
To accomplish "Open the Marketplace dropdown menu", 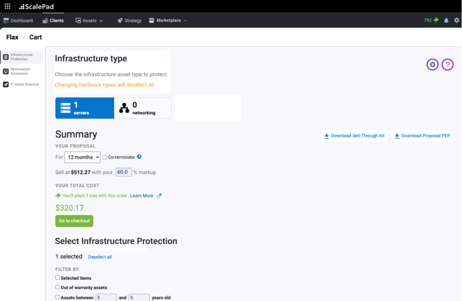I will (168, 20).
